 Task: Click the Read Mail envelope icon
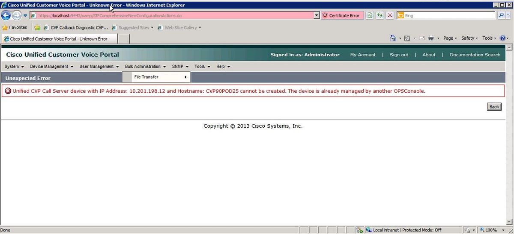pos(421,38)
